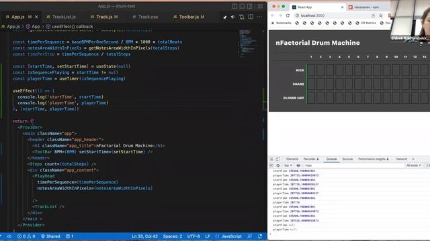
Task: Toggle KICK step 5 cell
Action: coord(349,70)
